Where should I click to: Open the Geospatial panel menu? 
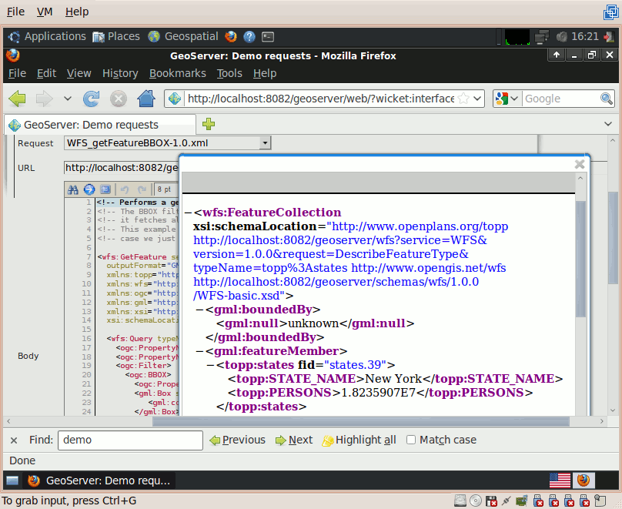point(183,36)
